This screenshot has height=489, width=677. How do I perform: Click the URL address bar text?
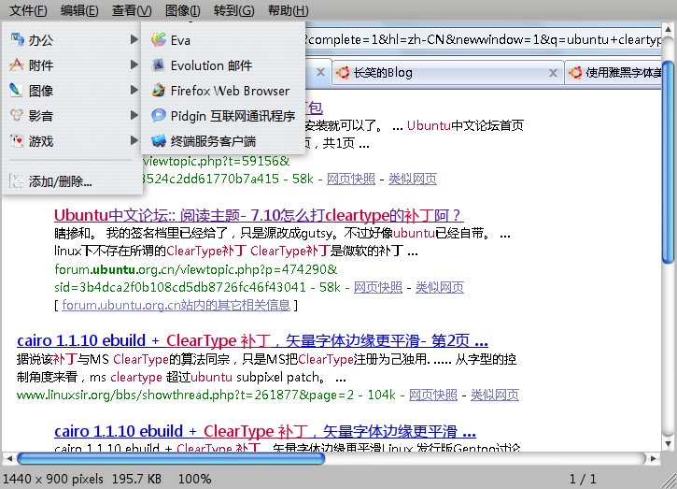pos(482,40)
